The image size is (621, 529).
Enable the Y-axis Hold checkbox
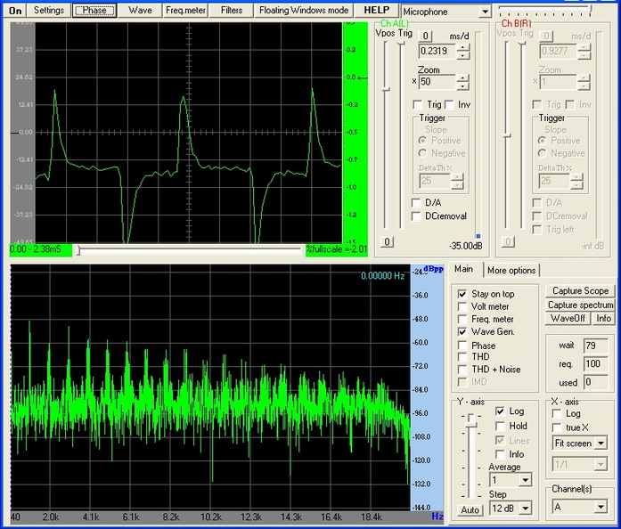pos(500,426)
